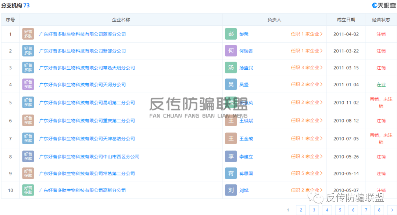
Task: Click the 天眼查 logo at top right
Action: pyautogui.click(x=384, y=5)
